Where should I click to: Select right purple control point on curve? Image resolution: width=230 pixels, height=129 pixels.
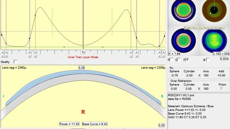click(x=159, y=46)
